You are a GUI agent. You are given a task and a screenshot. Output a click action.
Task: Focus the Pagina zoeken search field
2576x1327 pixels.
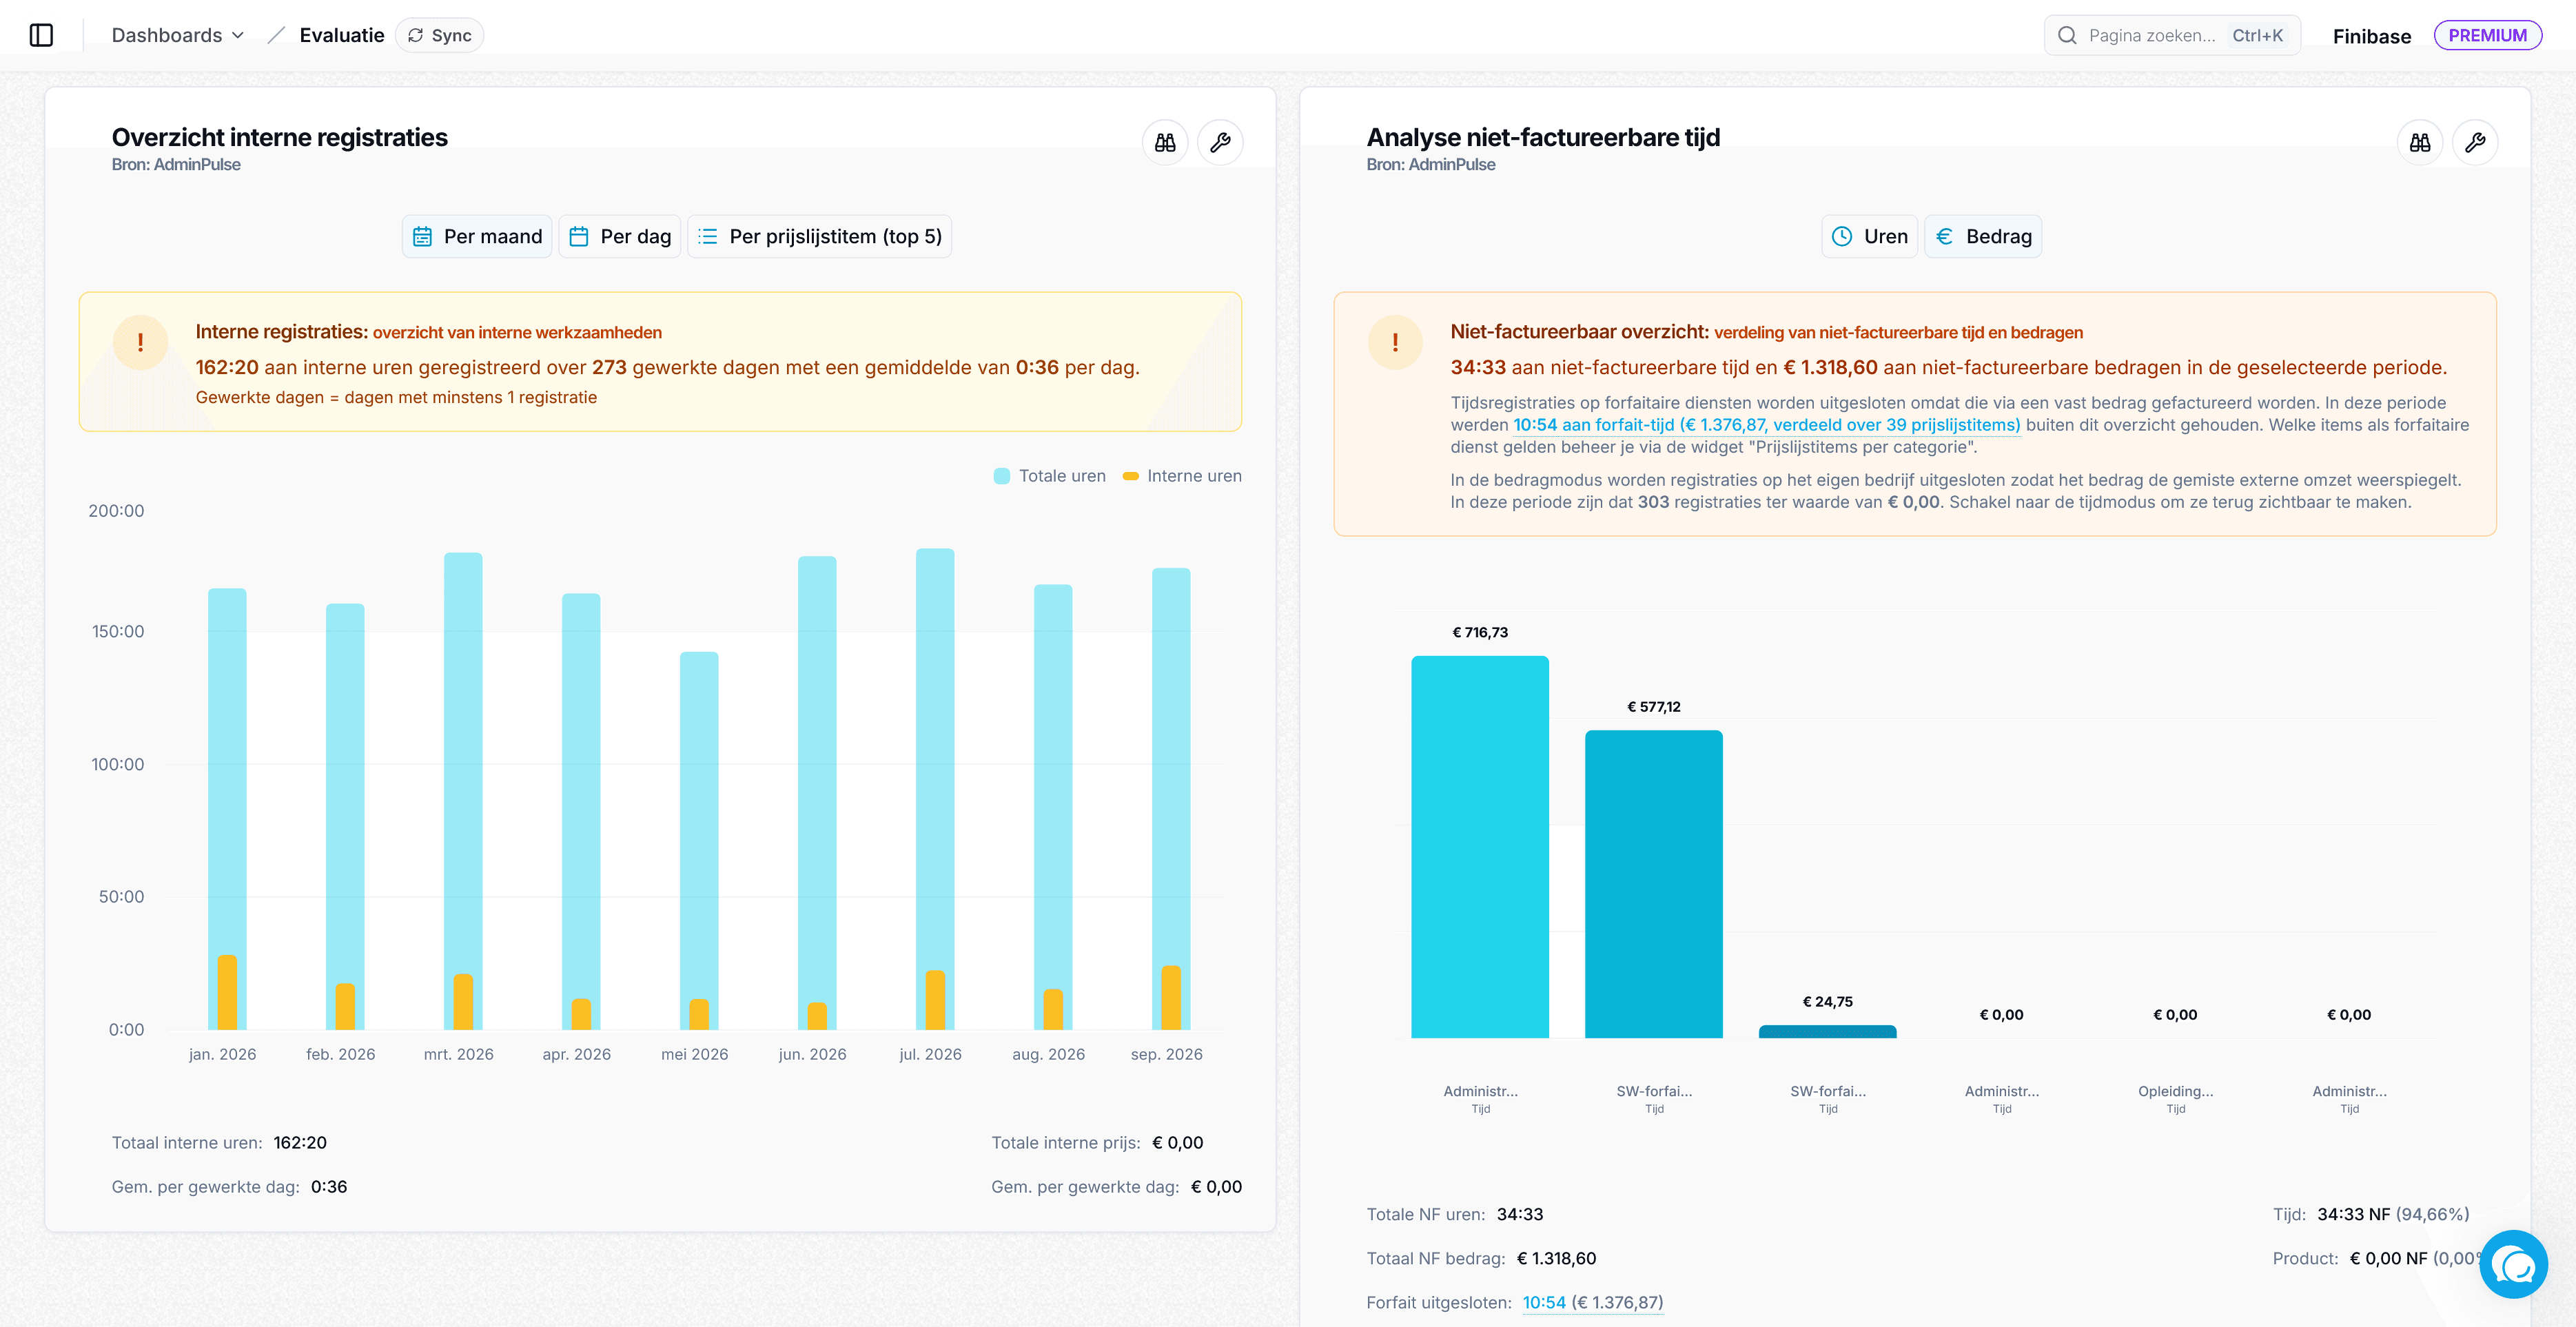point(2172,35)
